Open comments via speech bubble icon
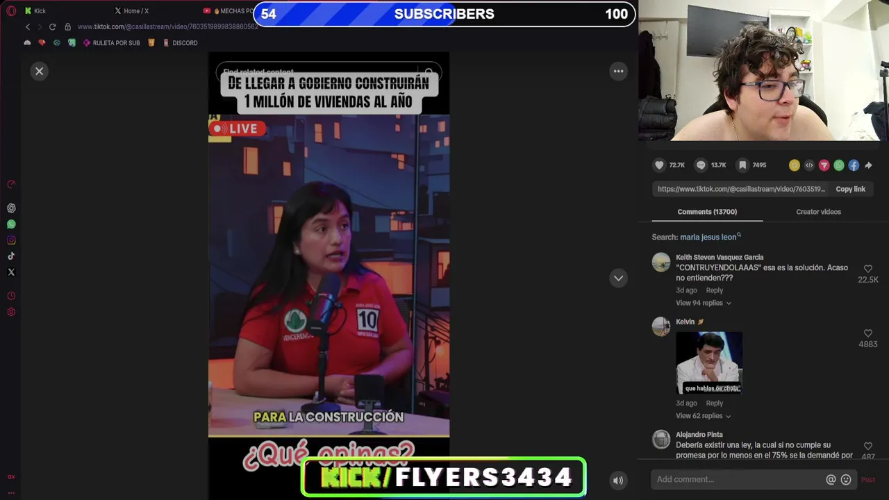 [x=701, y=165]
